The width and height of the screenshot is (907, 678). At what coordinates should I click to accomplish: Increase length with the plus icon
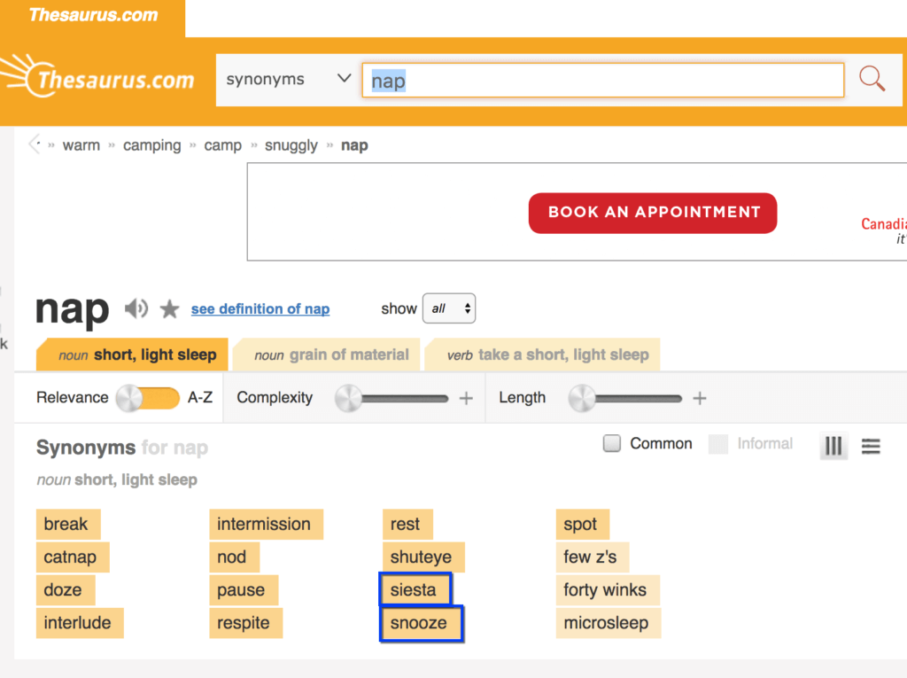pos(699,398)
